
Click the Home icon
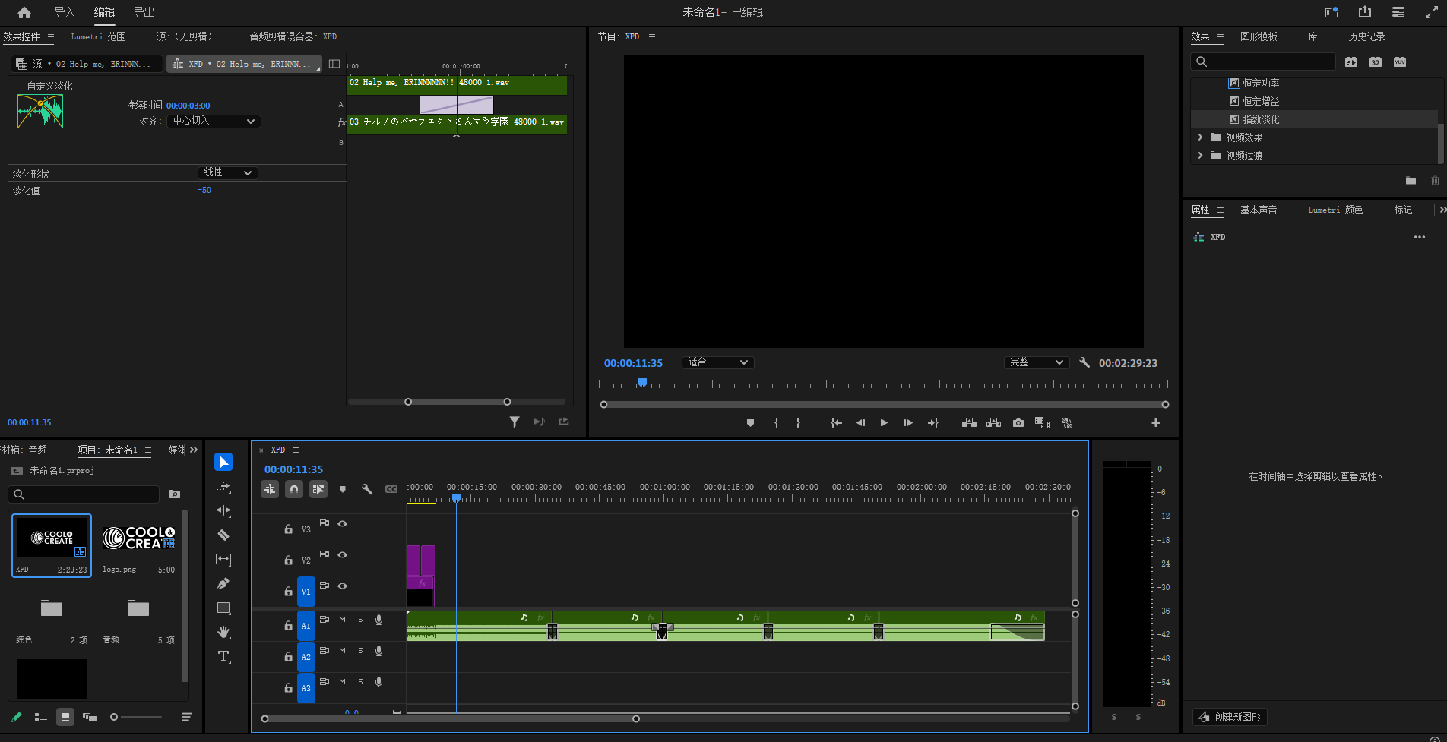(x=24, y=12)
